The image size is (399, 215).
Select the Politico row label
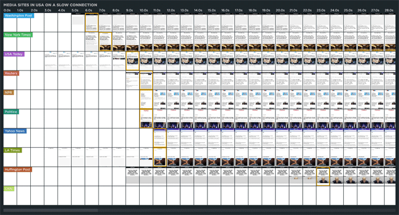click(x=11, y=112)
